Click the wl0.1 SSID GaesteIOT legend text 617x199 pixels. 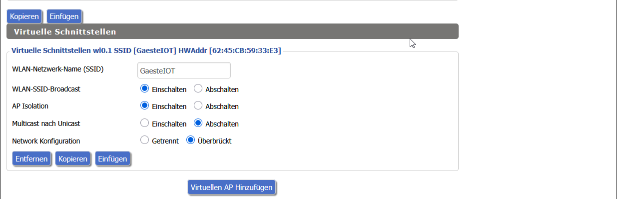coord(146,50)
